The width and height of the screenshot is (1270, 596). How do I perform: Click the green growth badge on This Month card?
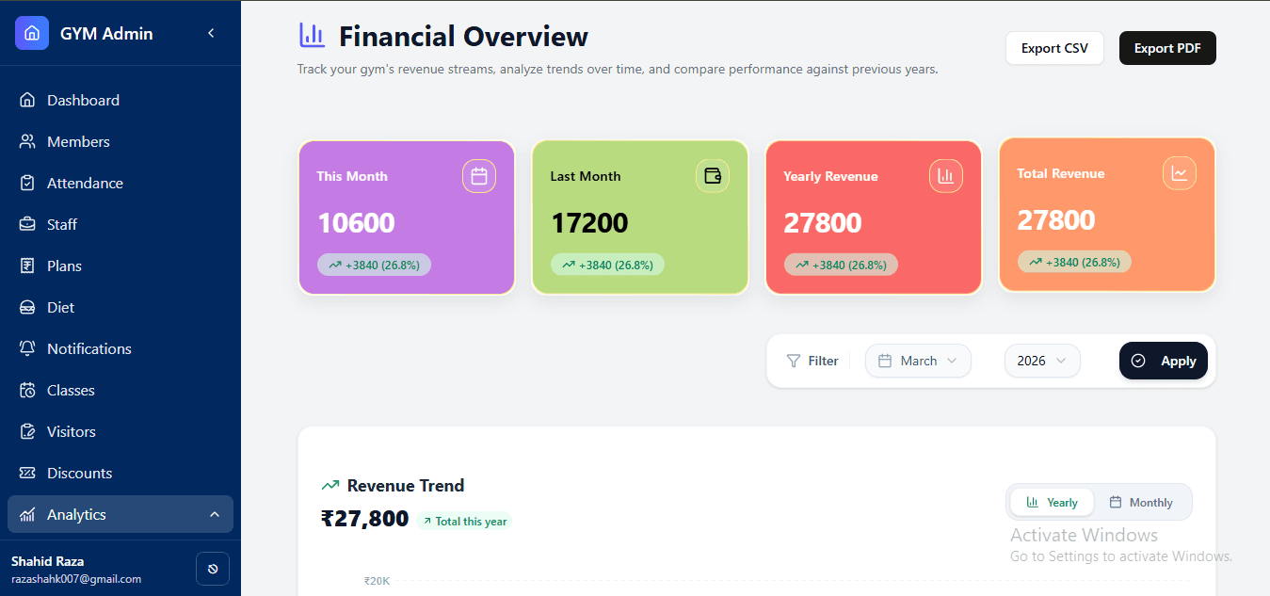point(374,265)
